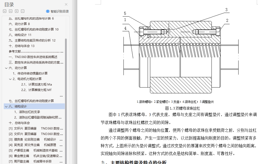Click the caption 图1.3双螺母滚珠丝杠

coord(182,108)
